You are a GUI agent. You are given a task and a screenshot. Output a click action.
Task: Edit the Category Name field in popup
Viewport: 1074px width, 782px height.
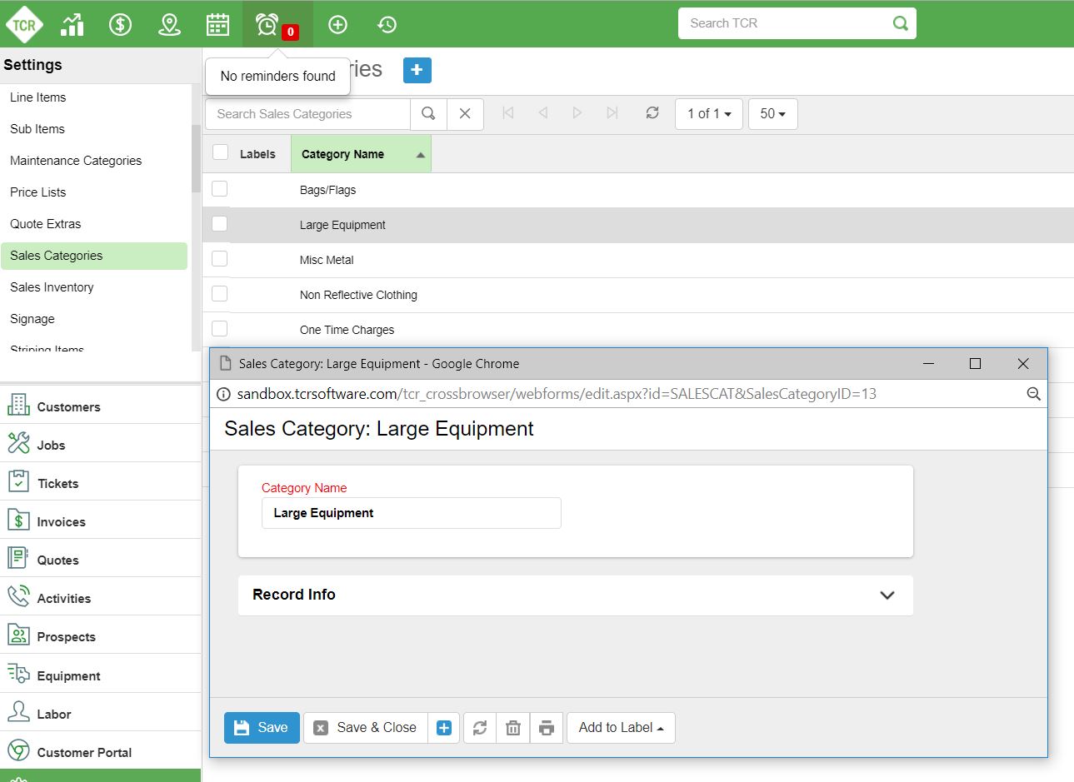411,513
